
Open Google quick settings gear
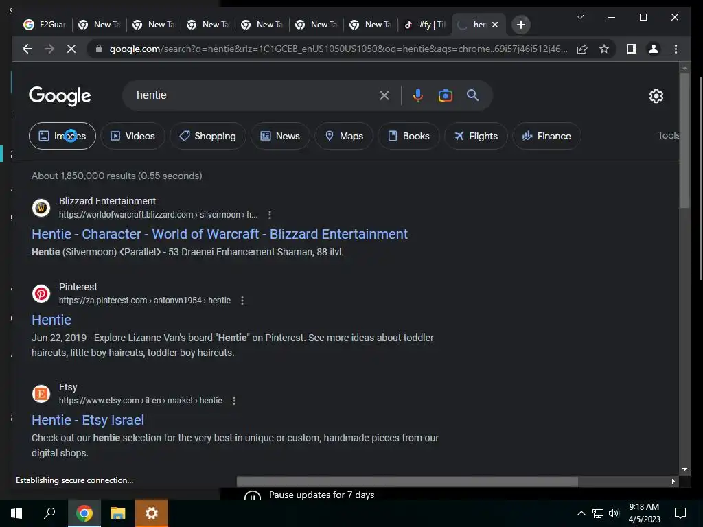(x=656, y=96)
